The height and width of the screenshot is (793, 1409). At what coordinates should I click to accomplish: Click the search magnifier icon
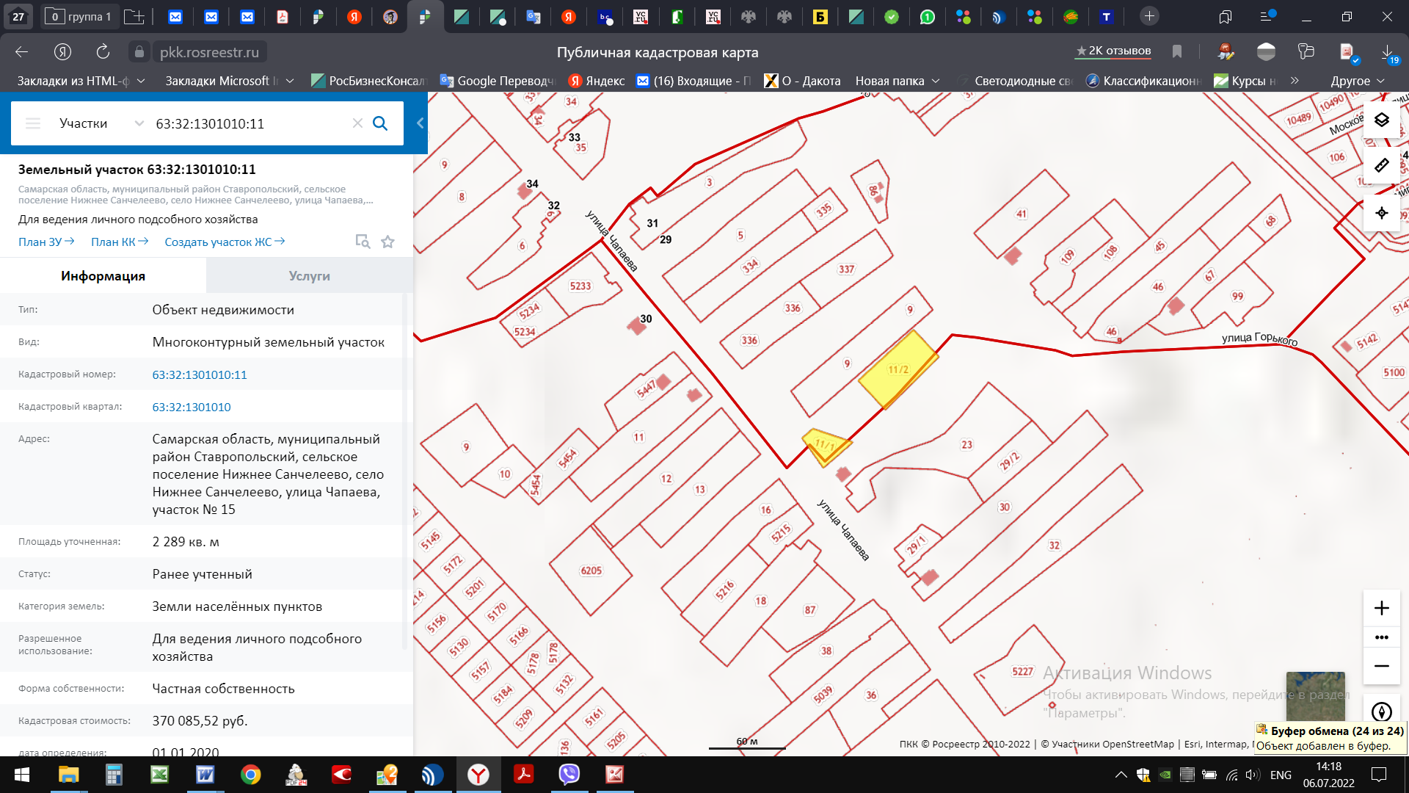[x=380, y=123]
